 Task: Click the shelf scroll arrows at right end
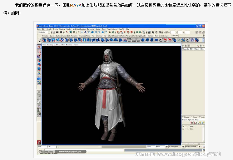pos(203,40)
